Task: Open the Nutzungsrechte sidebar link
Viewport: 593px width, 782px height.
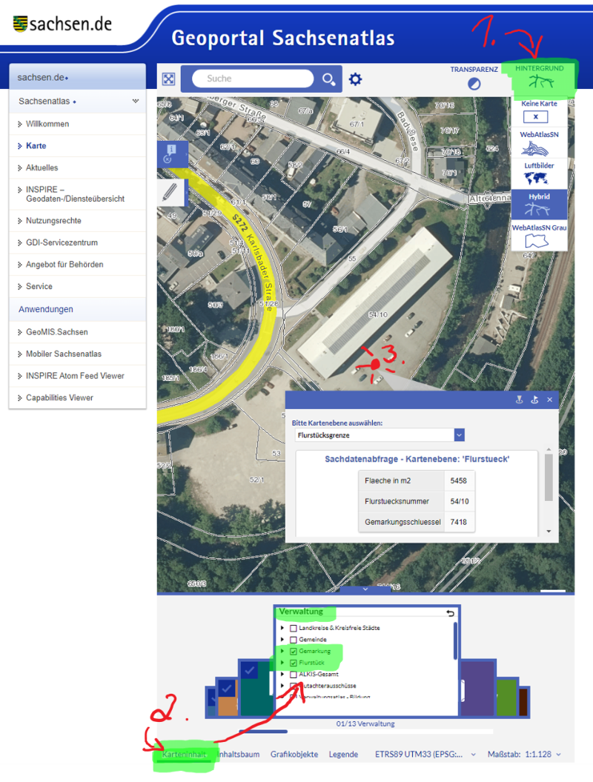Action: click(53, 221)
